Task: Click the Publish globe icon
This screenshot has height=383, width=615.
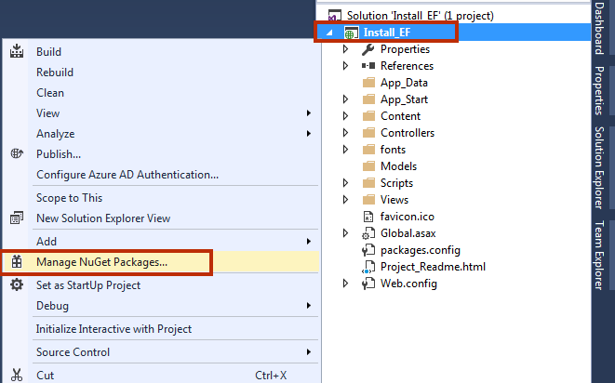Action: click(x=17, y=153)
